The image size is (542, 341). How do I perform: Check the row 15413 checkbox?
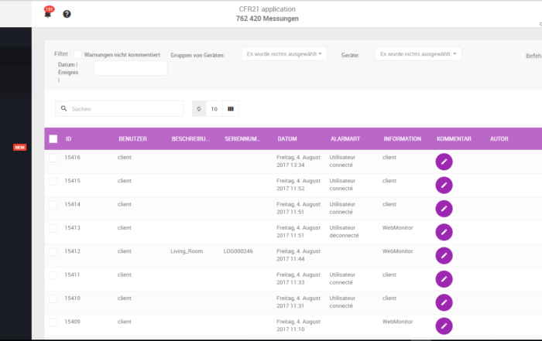coord(53,228)
